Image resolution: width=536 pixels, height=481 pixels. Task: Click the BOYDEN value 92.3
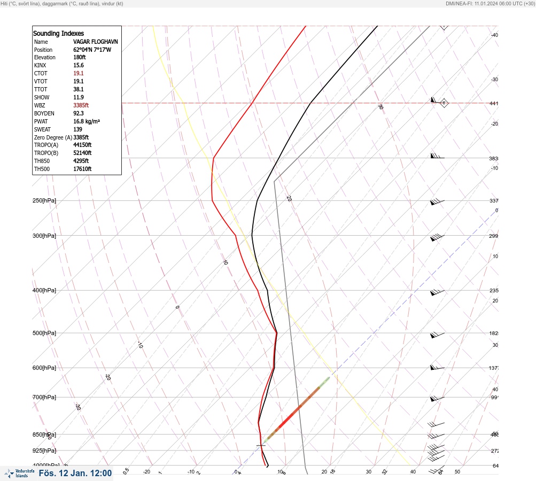click(79, 113)
